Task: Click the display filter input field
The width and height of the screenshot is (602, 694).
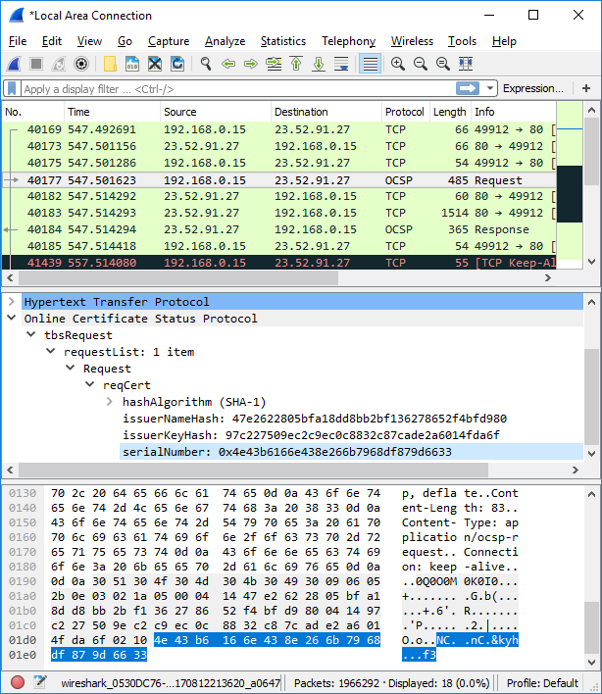Action: point(238,89)
